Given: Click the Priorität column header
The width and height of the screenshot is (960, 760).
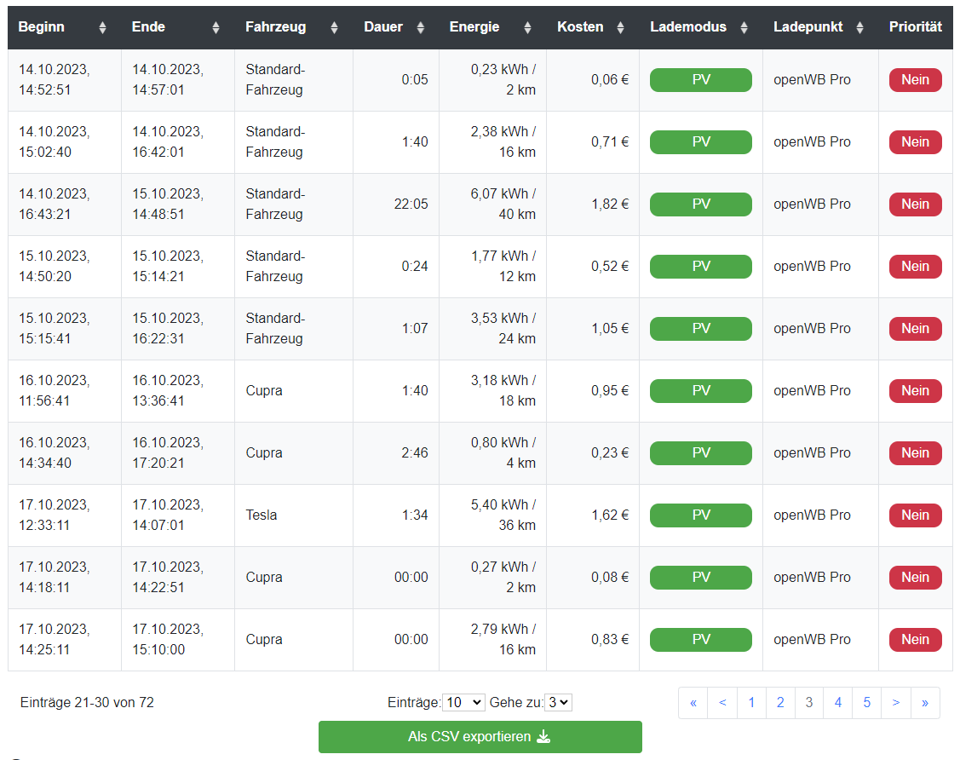Looking at the screenshot, I should [x=915, y=27].
